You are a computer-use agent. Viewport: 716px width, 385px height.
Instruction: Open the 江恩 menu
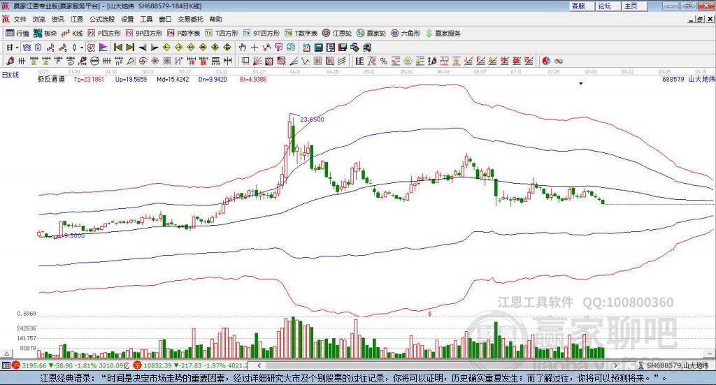click(77, 19)
